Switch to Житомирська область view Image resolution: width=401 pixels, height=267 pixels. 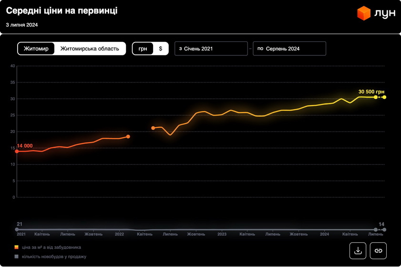point(90,49)
